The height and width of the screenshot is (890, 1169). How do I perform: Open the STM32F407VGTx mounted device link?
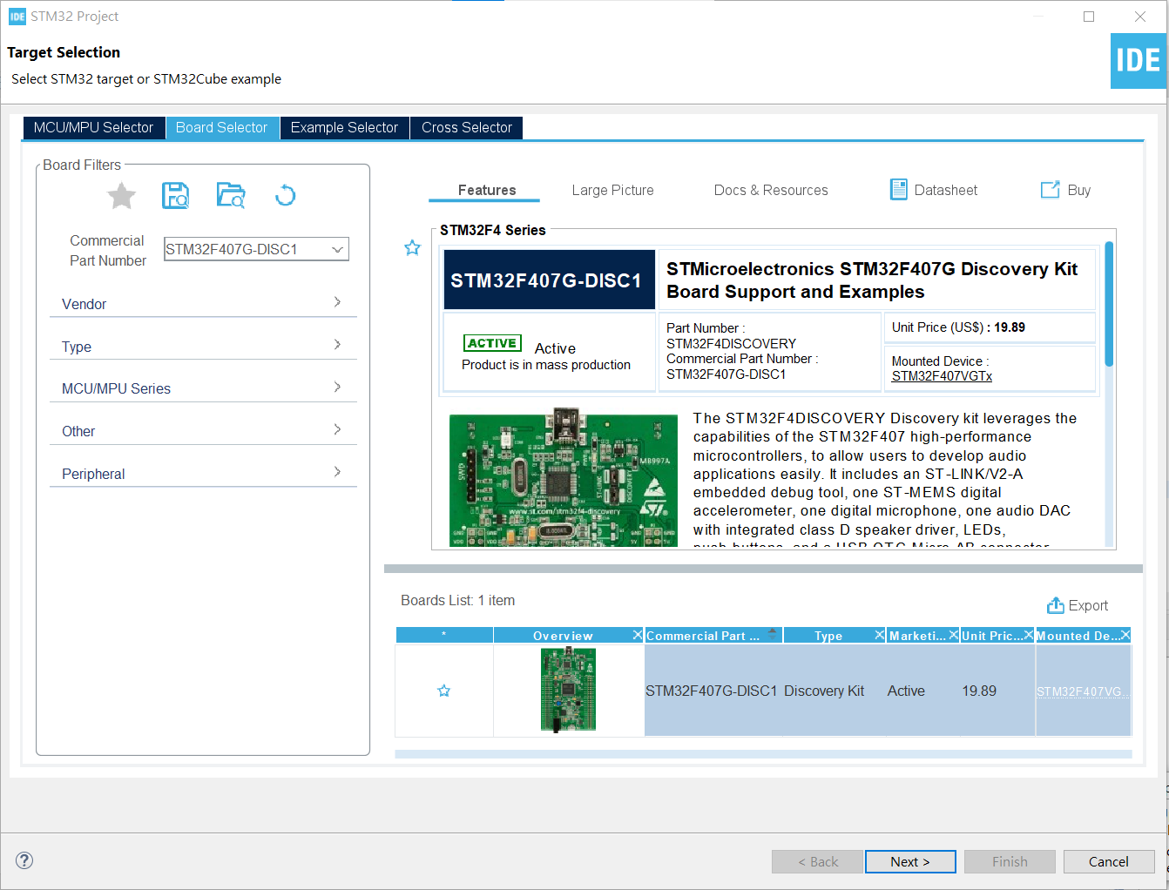pos(942,376)
